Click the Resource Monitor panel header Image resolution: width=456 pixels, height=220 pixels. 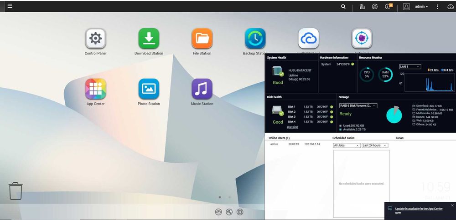(370, 57)
